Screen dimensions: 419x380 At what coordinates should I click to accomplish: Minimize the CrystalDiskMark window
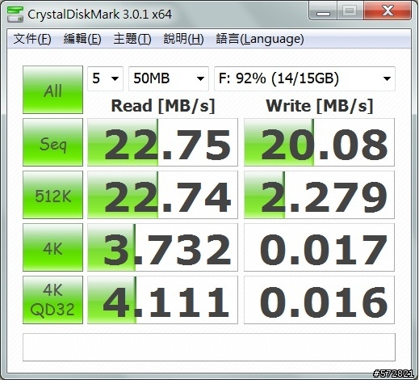323,11
